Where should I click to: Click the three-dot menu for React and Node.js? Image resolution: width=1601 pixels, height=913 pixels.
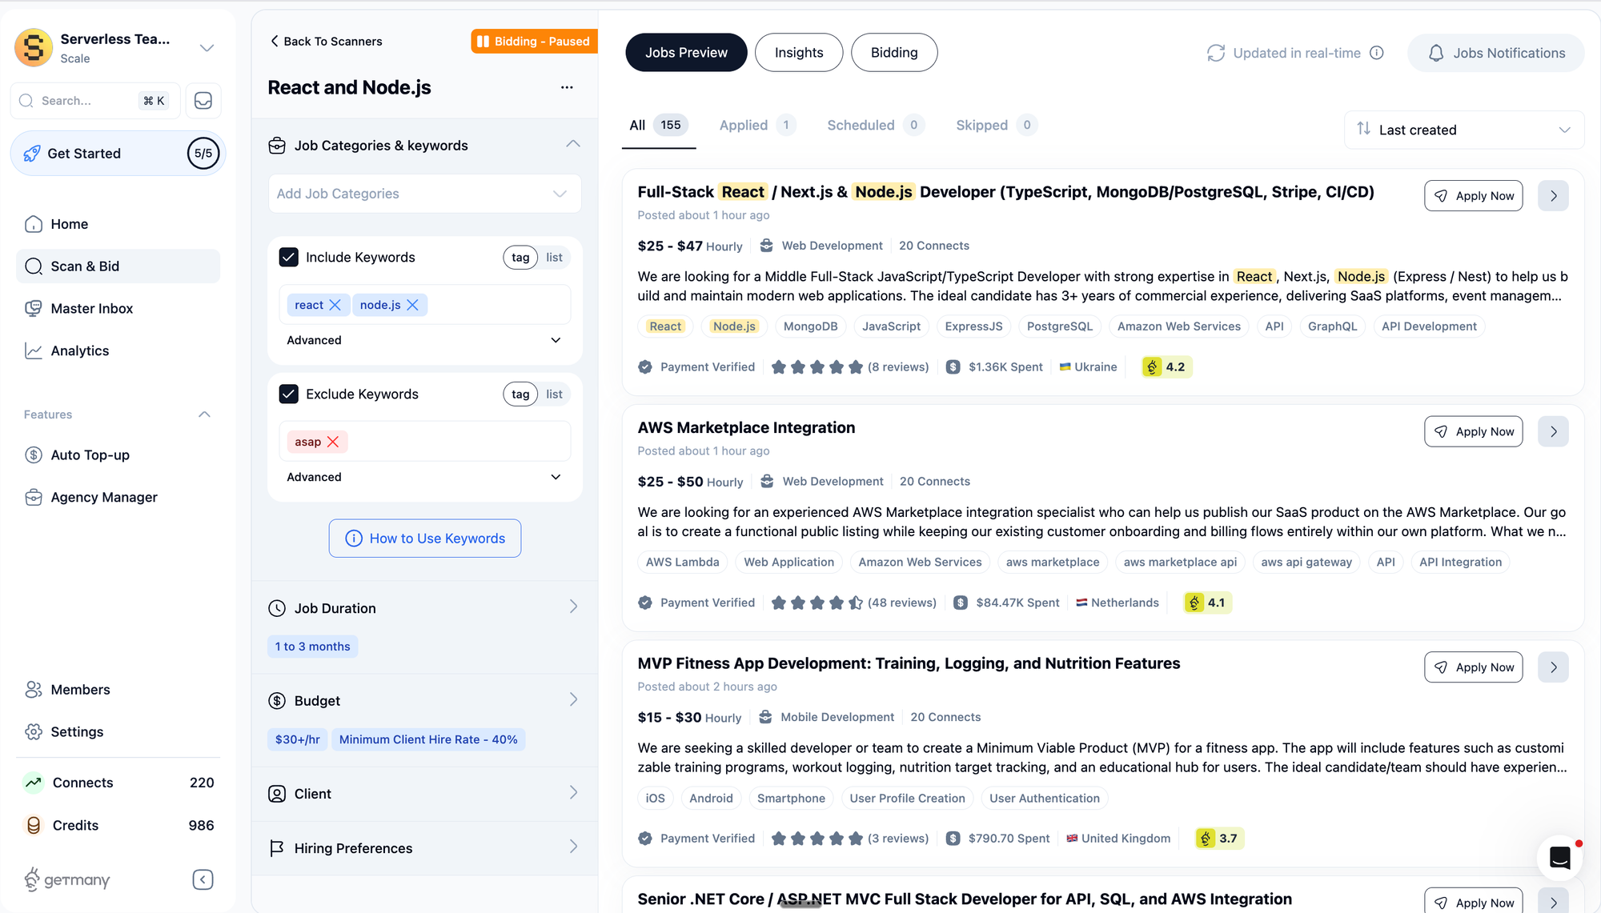[x=567, y=87]
